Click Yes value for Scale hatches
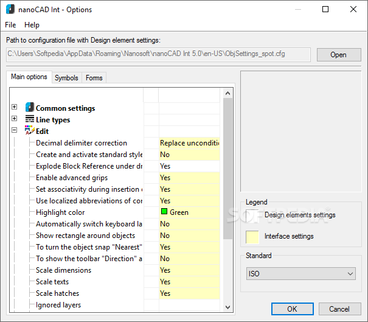Viewport: 368px width, 322px height. click(x=189, y=293)
